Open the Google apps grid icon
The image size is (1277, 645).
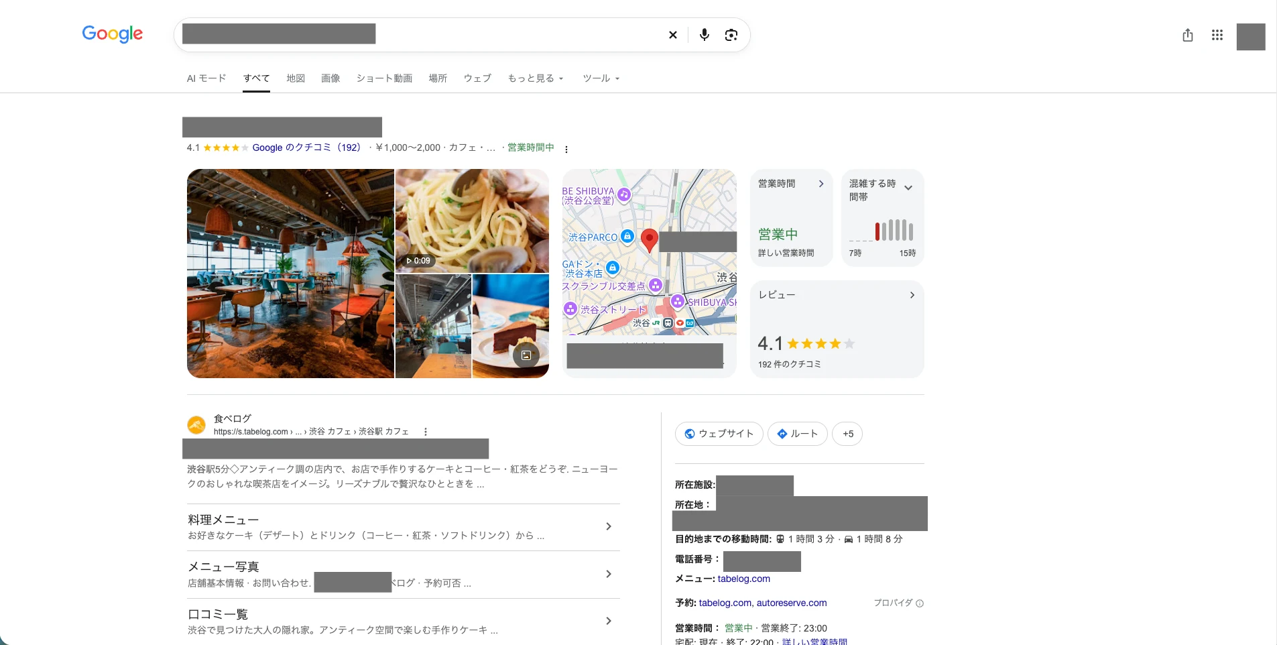pos(1217,35)
